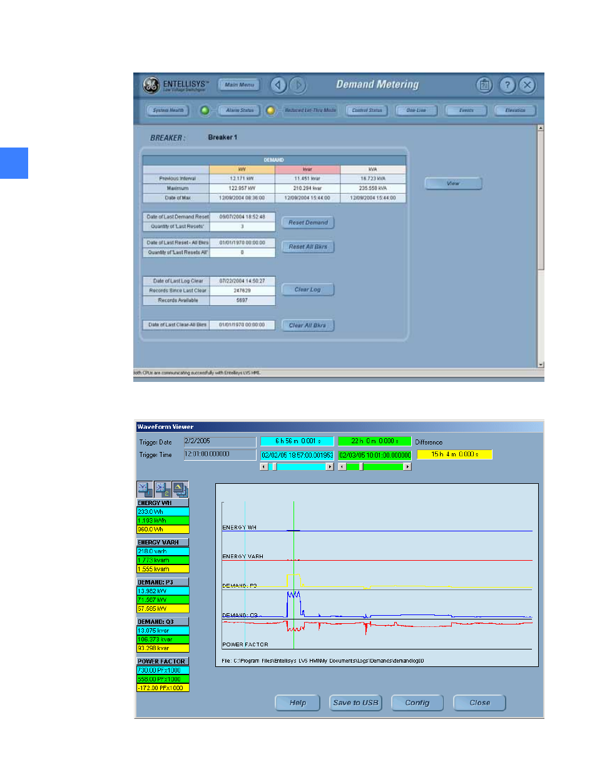Open the Events page
The width and height of the screenshot is (597, 772).
point(466,111)
